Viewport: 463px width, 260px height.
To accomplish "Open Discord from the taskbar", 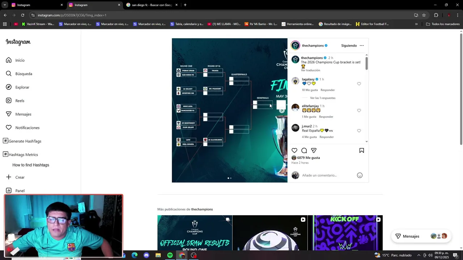I will [146, 255].
